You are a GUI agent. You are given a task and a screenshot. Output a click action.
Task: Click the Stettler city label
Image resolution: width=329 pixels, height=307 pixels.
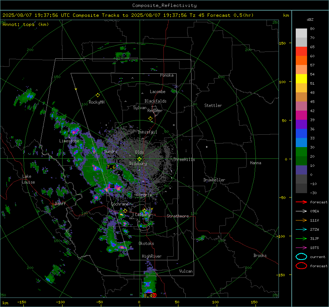click(x=213, y=105)
